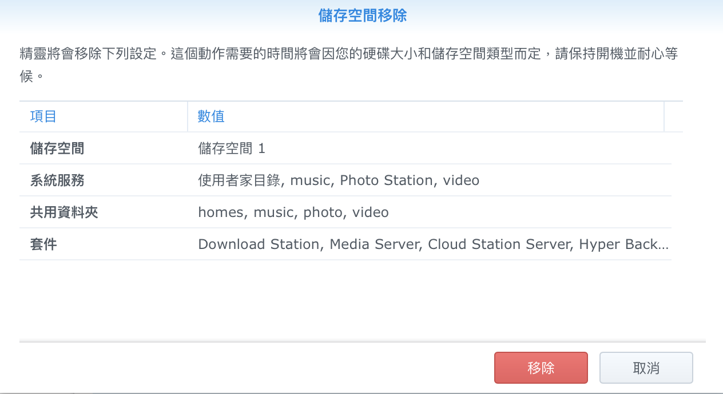
Task: Select the 共用資料夾 row label
Action: click(64, 213)
